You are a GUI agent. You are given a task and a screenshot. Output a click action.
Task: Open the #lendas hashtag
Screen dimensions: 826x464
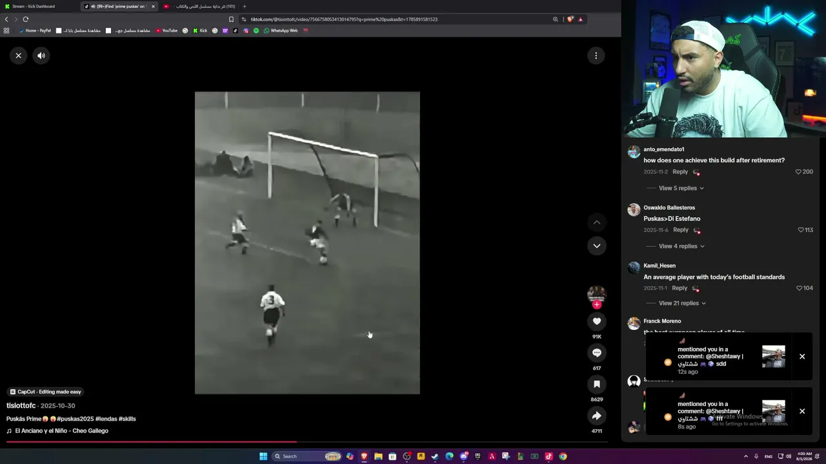coord(106,419)
